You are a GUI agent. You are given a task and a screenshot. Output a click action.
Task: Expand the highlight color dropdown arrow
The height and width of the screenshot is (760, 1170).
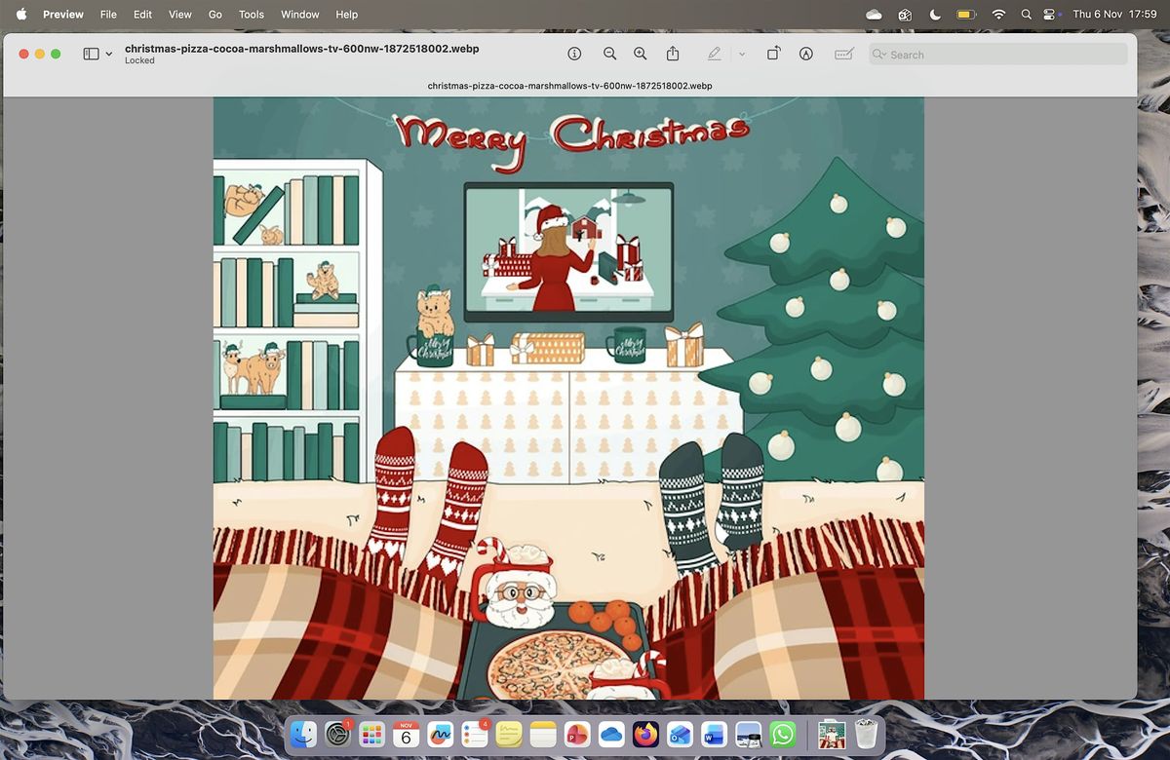coord(742,55)
